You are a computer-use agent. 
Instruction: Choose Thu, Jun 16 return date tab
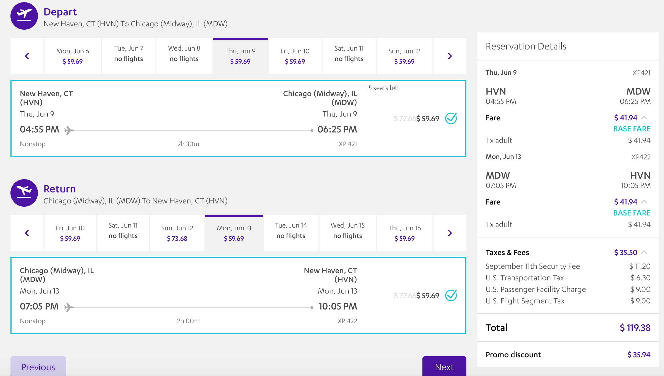click(404, 233)
